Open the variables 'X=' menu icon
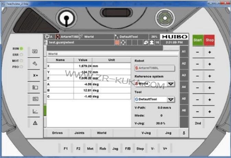Screen dimensions: 231x158 (35, 75)
